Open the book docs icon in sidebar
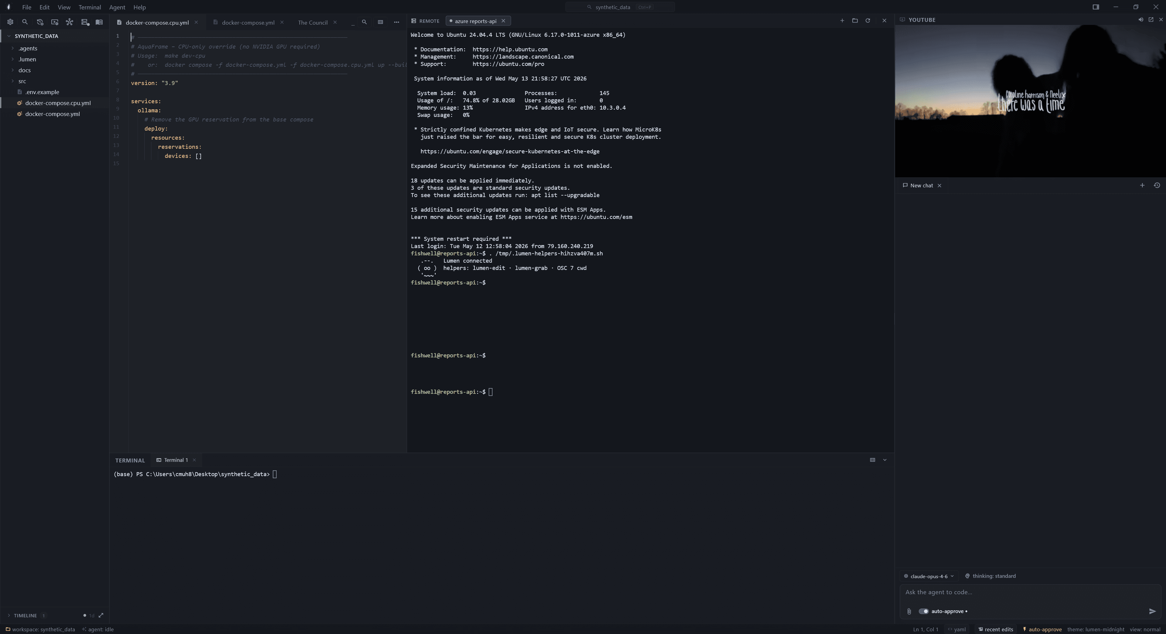Viewport: 1166px width, 634px height. click(99, 22)
